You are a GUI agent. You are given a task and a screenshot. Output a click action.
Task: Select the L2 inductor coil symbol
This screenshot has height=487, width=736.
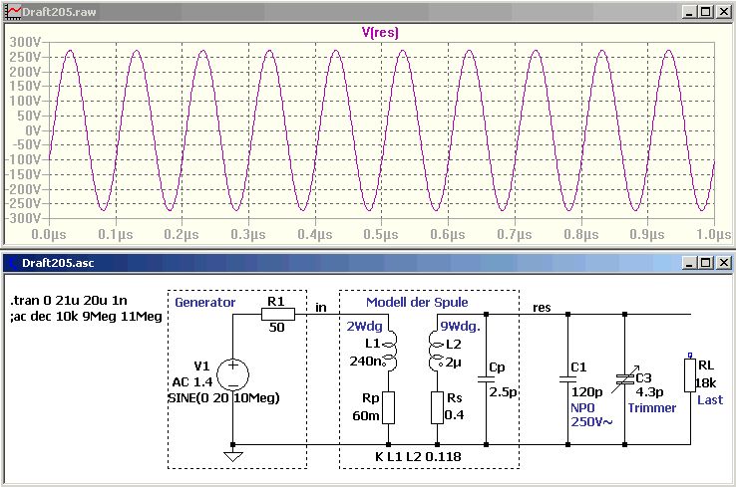tap(437, 352)
